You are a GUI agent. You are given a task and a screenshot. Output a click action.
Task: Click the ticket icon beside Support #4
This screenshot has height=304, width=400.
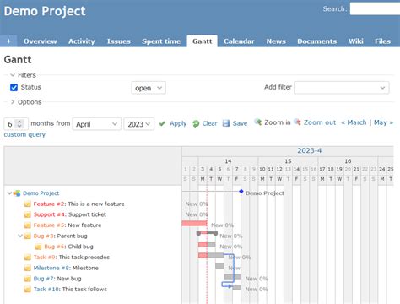pos(27,214)
